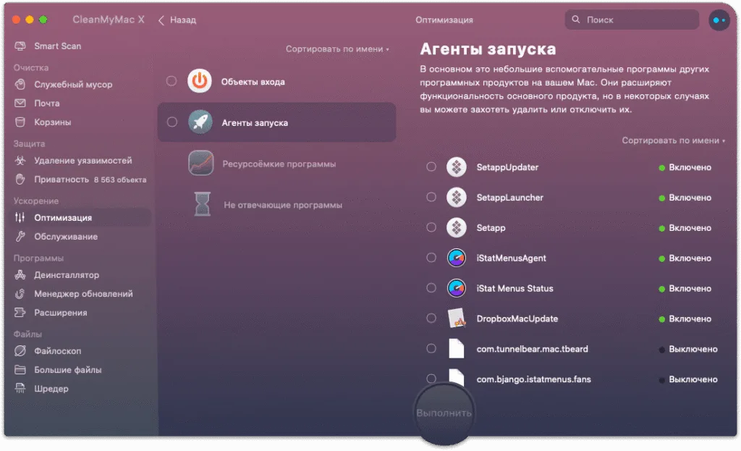The width and height of the screenshot is (741, 451).
Task: Select the Оптимизация sliders icon
Action: pos(20,217)
